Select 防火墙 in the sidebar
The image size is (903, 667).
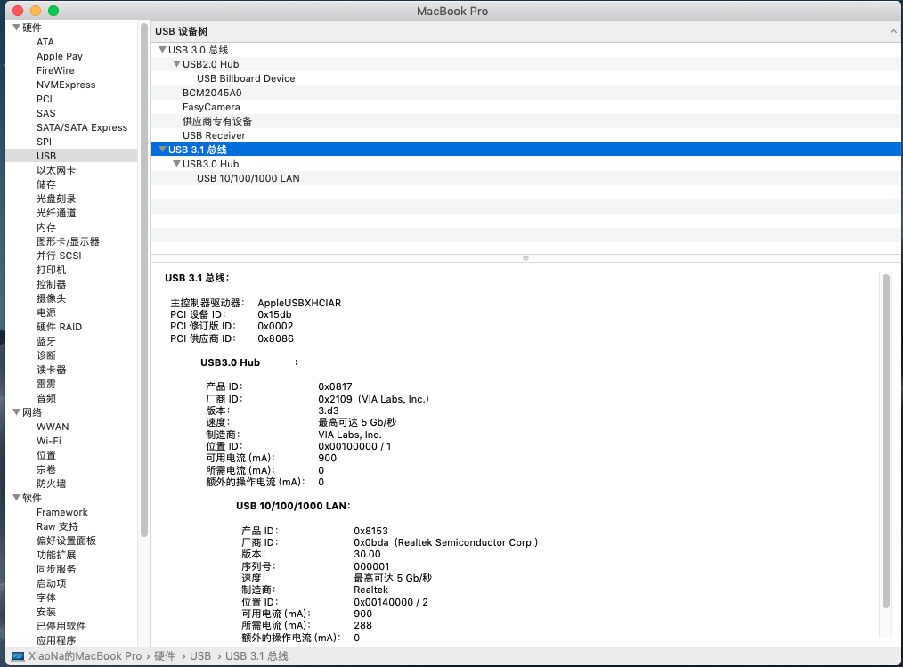pyautogui.click(x=52, y=484)
